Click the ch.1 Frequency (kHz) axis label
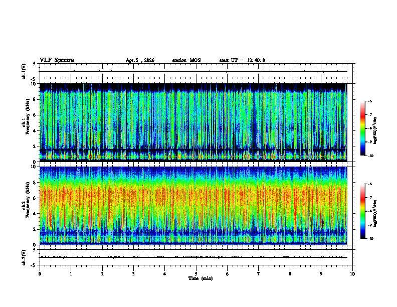This screenshot has width=397, height=307. click(26, 116)
